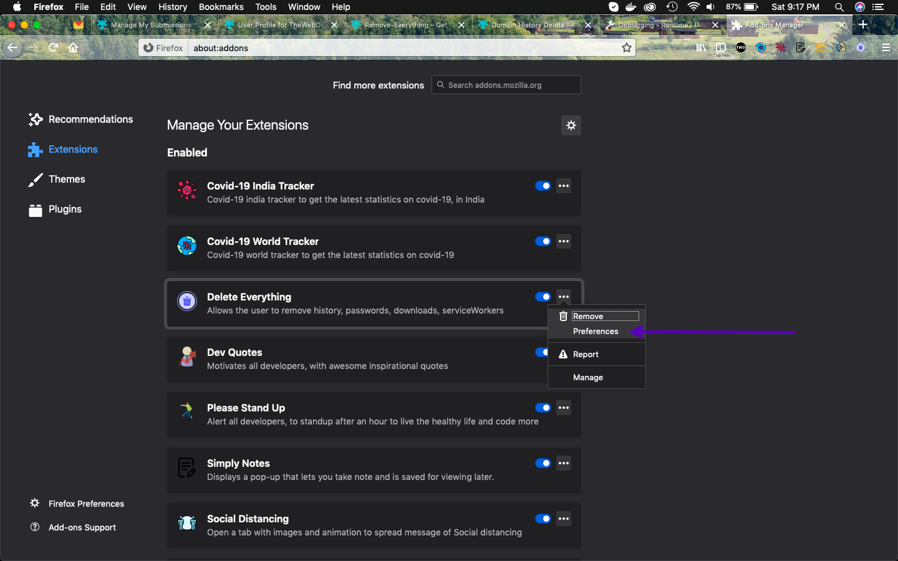Click the Docker whale menu bar icon
Viewport: 898px width, 561px height.
pyautogui.click(x=631, y=7)
